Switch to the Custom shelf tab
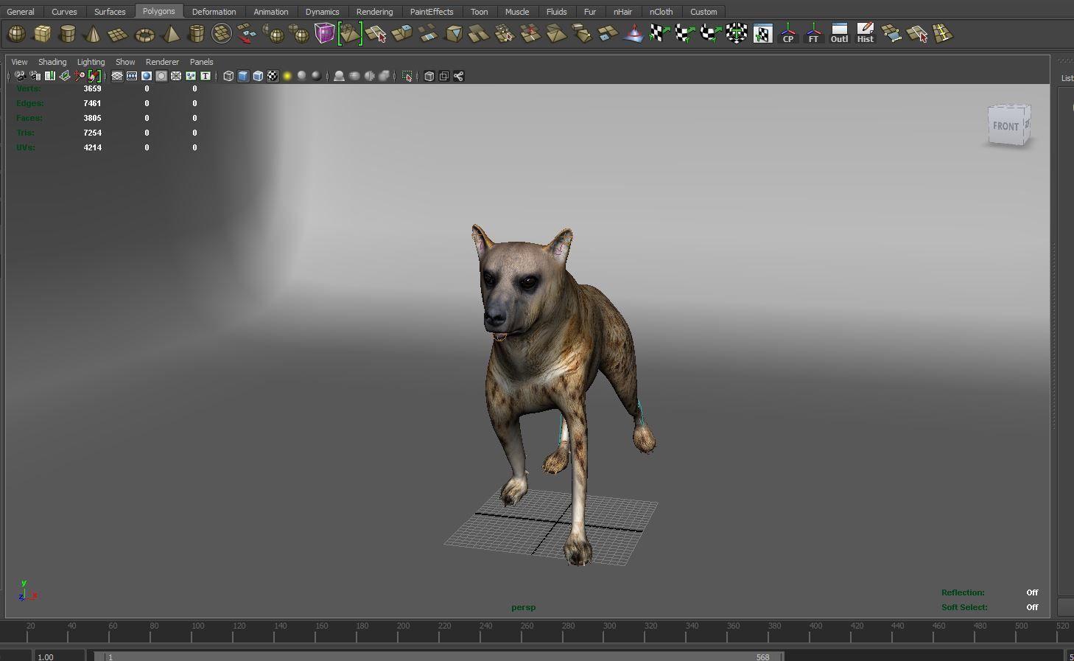The image size is (1074, 661). [x=703, y=12]
